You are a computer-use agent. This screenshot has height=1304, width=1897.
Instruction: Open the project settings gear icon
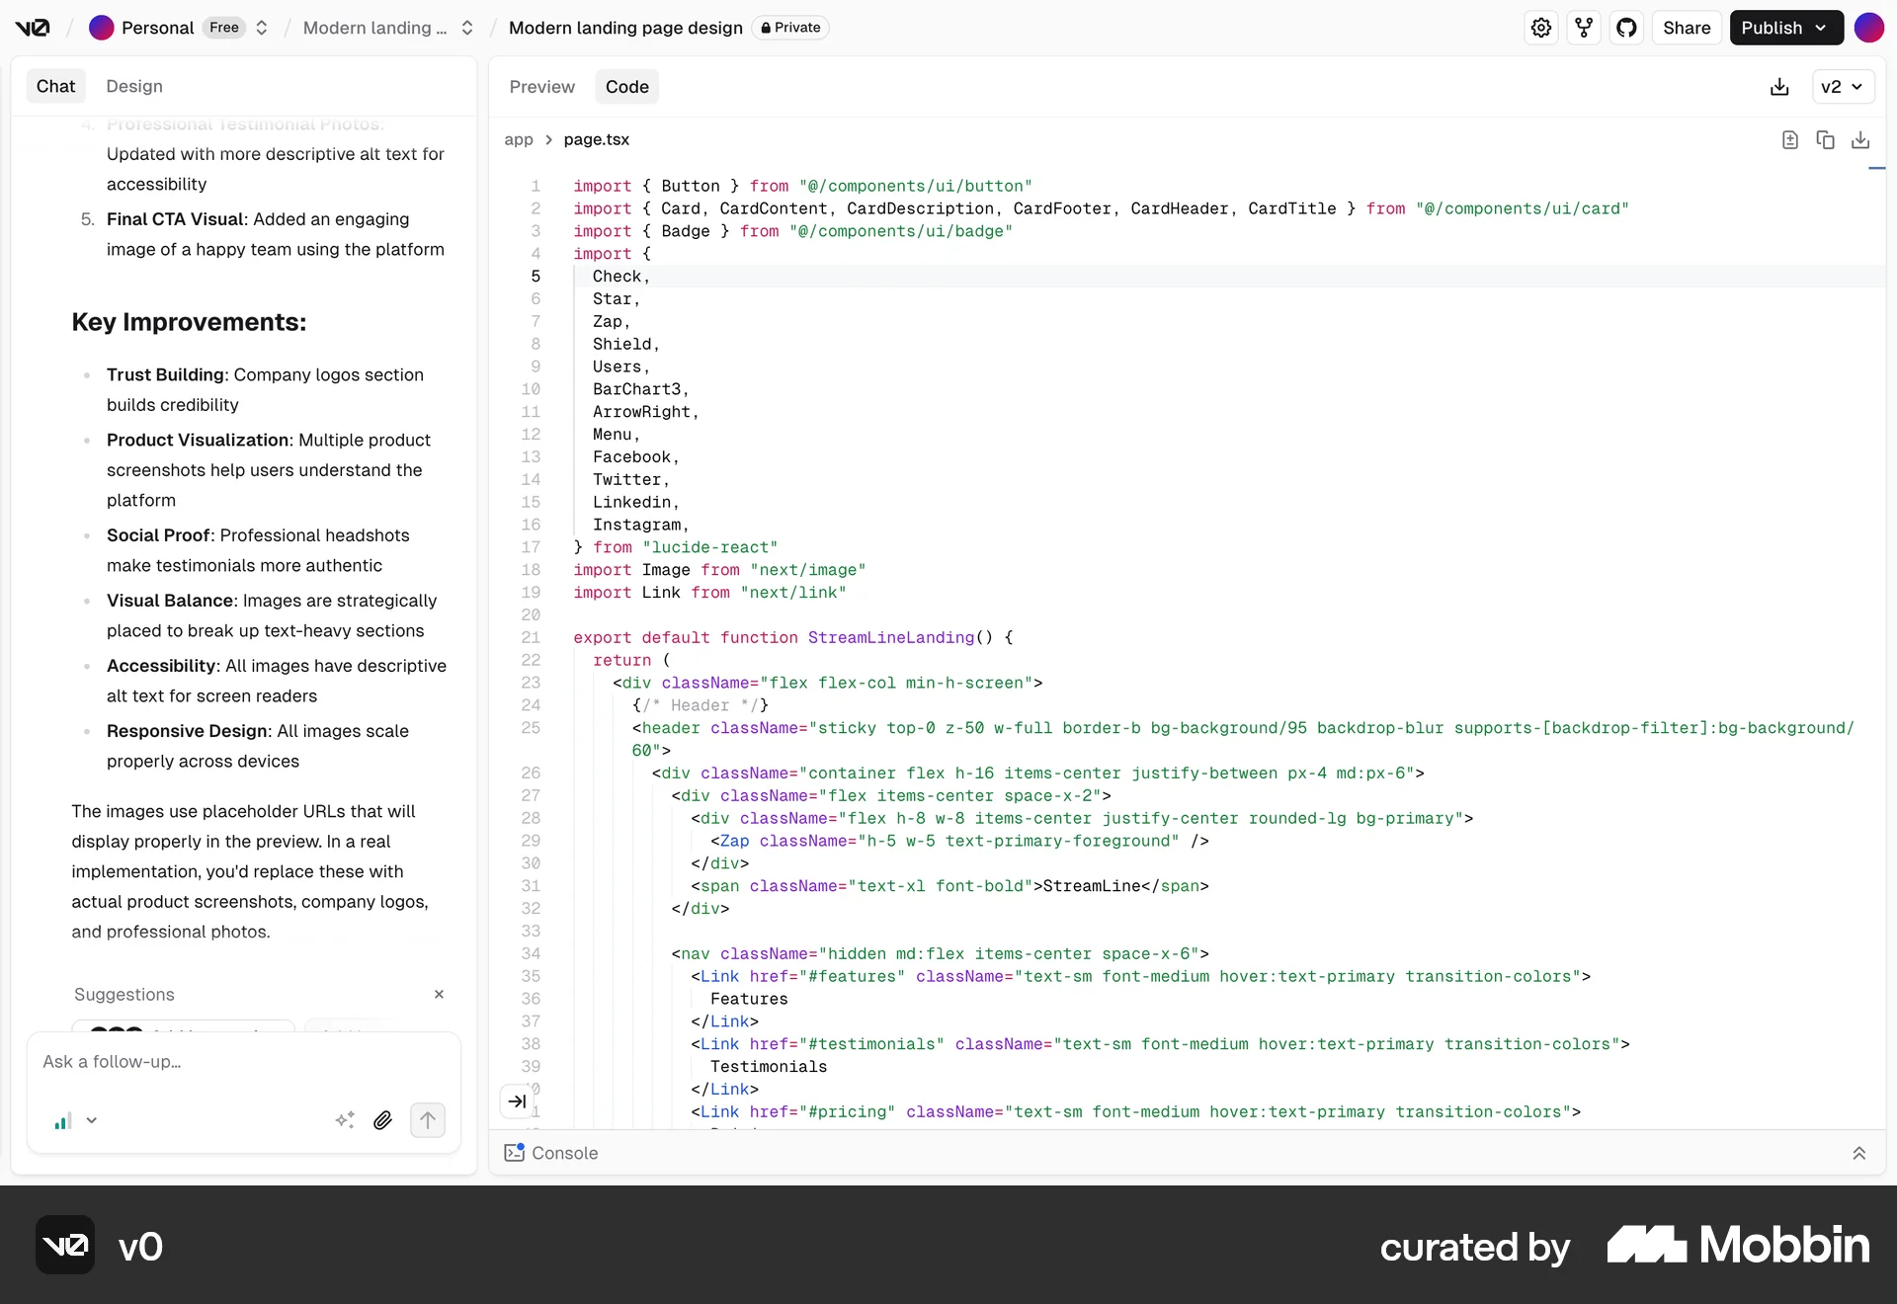pos(1541,28)
